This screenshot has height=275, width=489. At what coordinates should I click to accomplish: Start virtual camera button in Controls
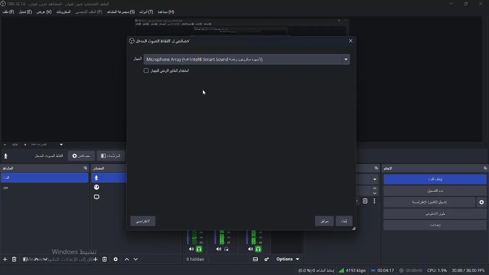(429, 202)
